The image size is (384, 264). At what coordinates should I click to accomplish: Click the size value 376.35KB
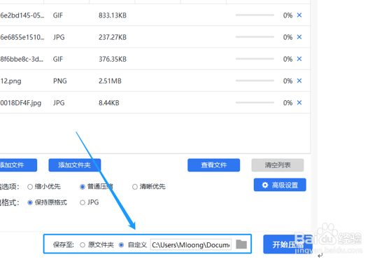113,59
